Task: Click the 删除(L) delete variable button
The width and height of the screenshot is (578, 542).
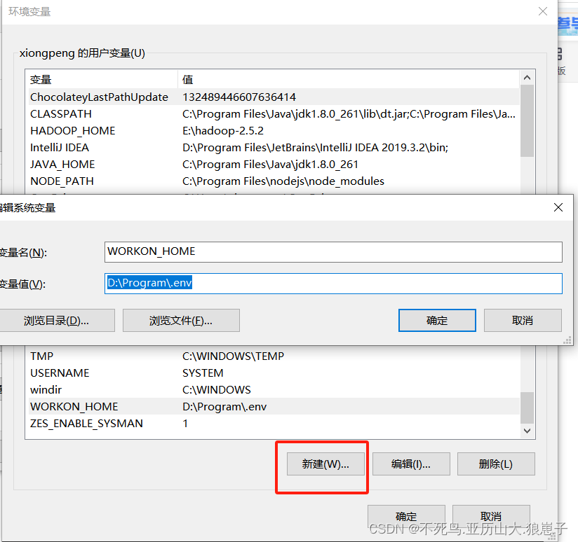Action: tap(496, 464)
